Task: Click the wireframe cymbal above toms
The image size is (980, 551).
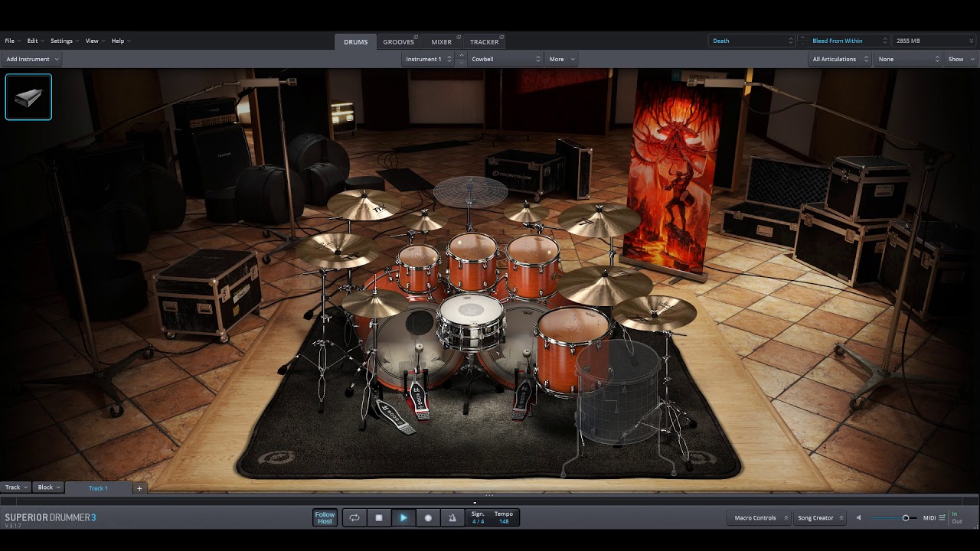Action: (470, 192)
